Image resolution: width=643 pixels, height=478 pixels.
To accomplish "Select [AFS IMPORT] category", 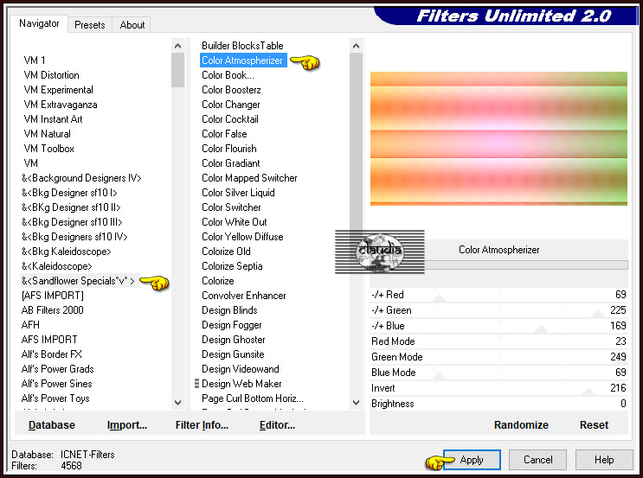I will pyautogui.click(x=53, y=296).
